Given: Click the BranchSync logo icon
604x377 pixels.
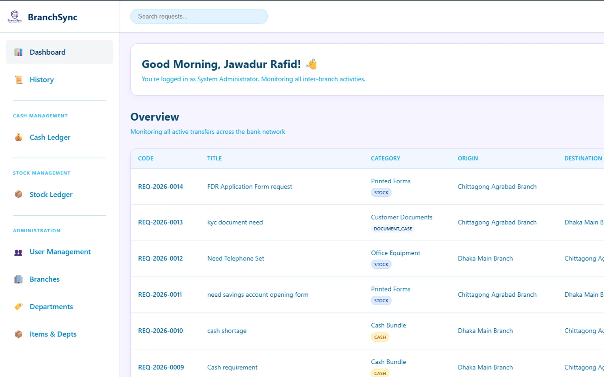Looking at the screenshot, I should pyautogui.click(x=15, y=17).
